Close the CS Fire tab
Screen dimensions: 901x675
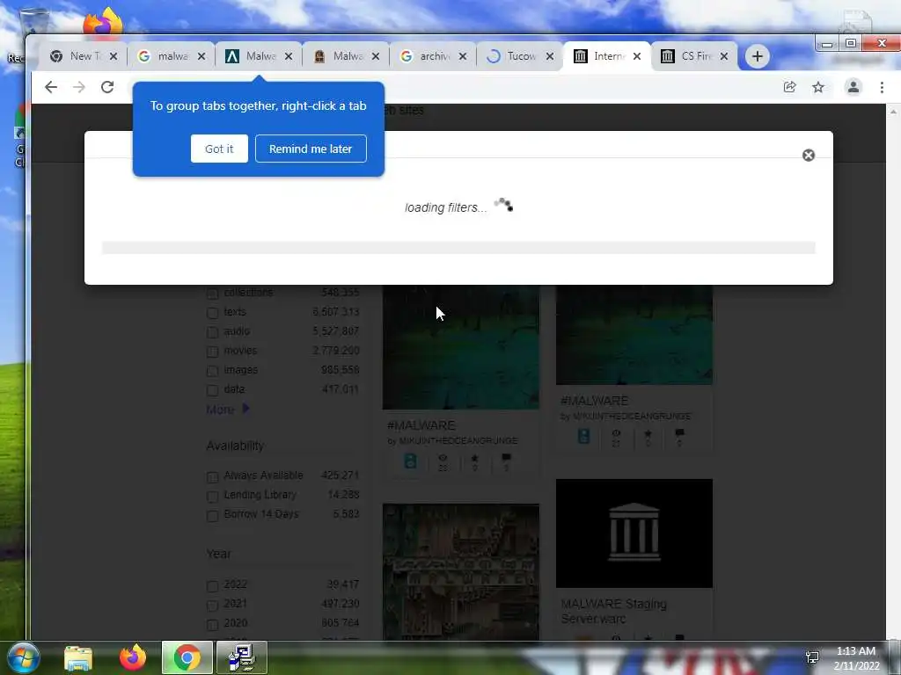click(724, 56)
